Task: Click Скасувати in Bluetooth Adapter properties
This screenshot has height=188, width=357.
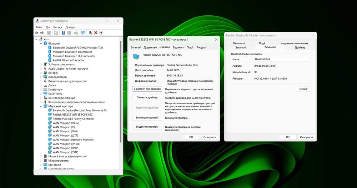Action: (306, 137)
